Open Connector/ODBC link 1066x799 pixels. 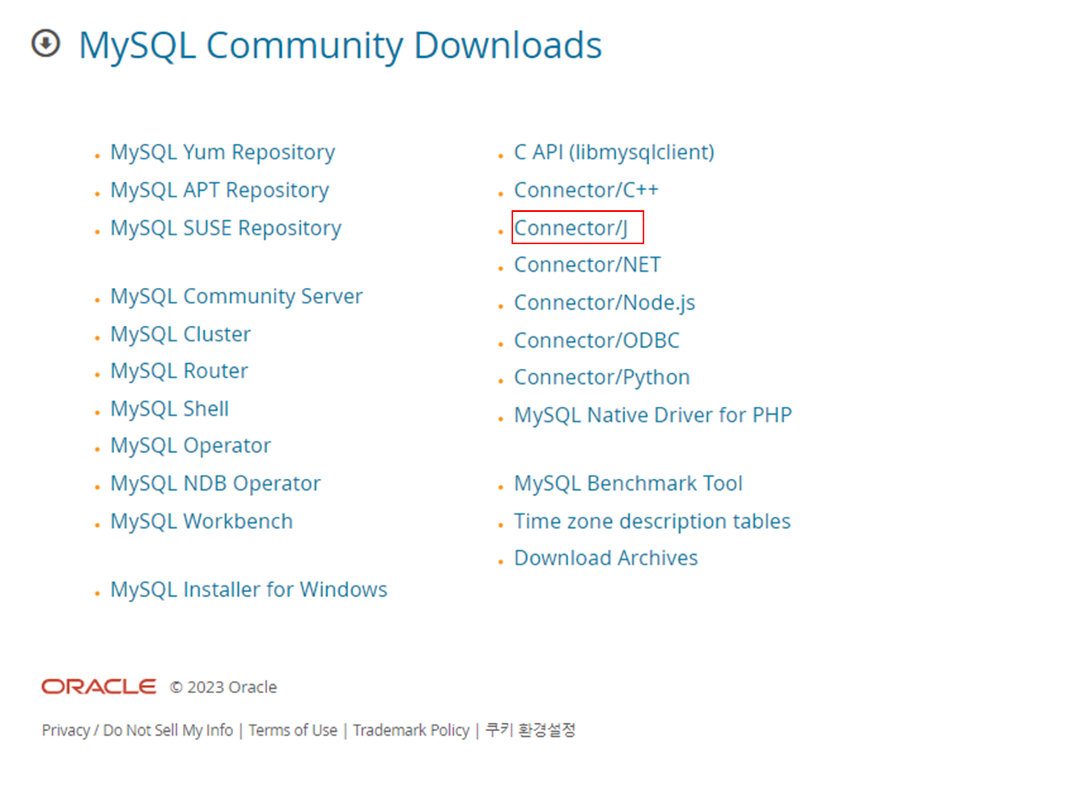597,340
